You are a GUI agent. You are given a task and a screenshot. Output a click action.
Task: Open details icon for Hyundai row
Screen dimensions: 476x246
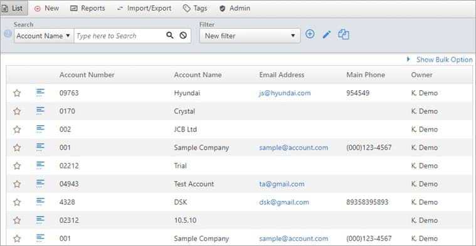click(40, 93)
